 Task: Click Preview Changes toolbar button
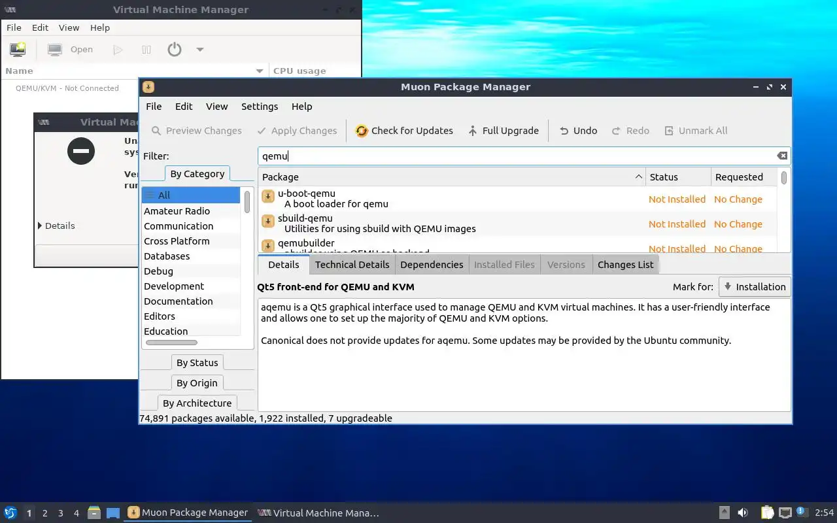(x=196, y=131)
